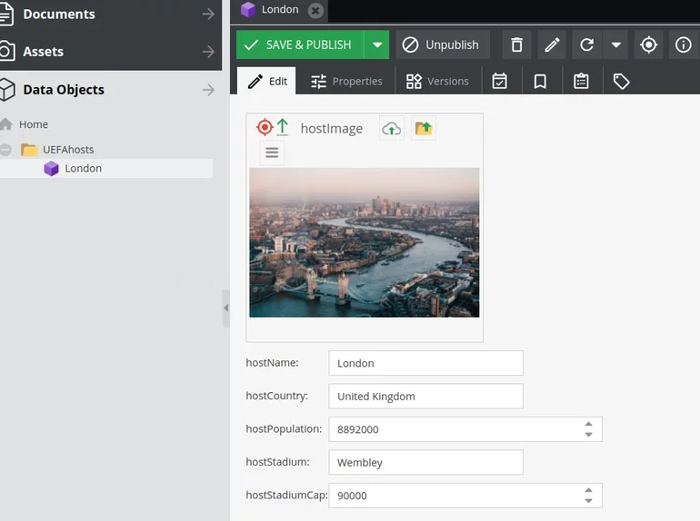700x521 pixels.
Task: Open the hostImage hamburger menu
Action: tap(272, 152)
